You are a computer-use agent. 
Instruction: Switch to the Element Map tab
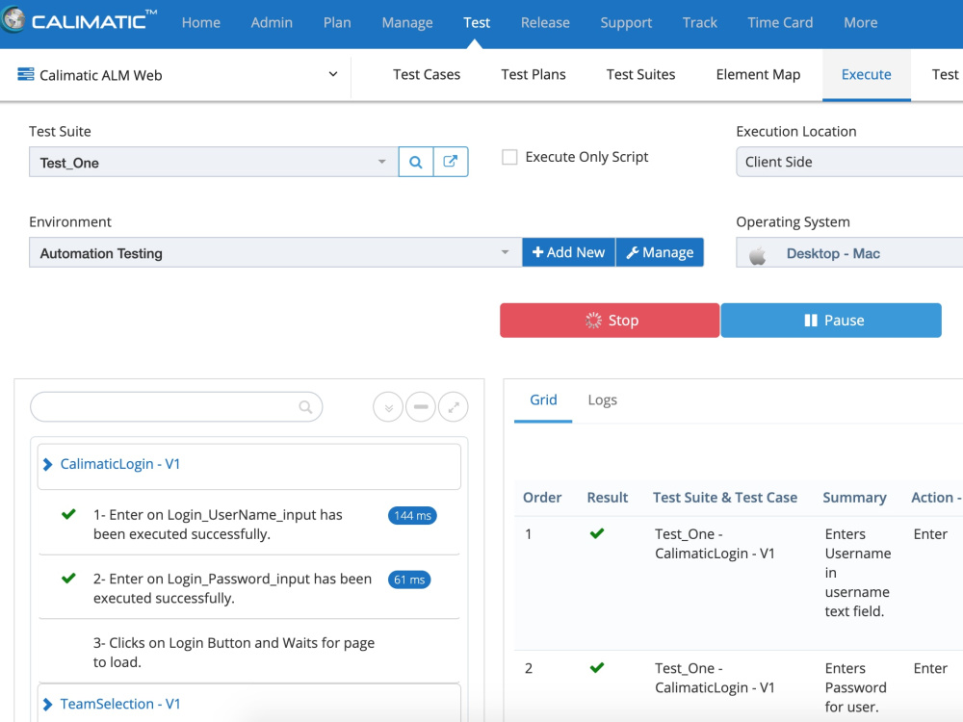pyautogui.click(x=758, y=74)
